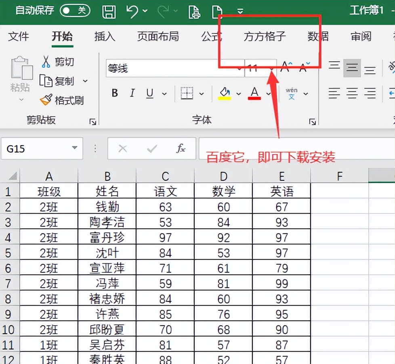Screen dimensions: 395x364
Task: Click the Insert Function fx icon
Action: (x=181, y=149)
